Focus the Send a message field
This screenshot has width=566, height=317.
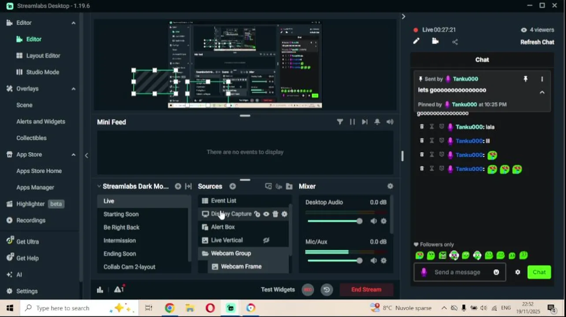[x=460, y=272]
